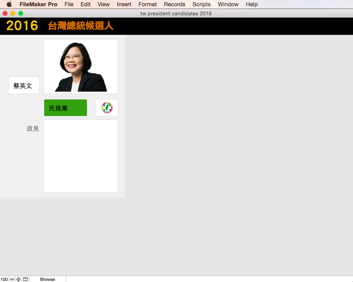Screen dimensions: 353x282
Task: Open the Window menu
Action: pos(228,4)
